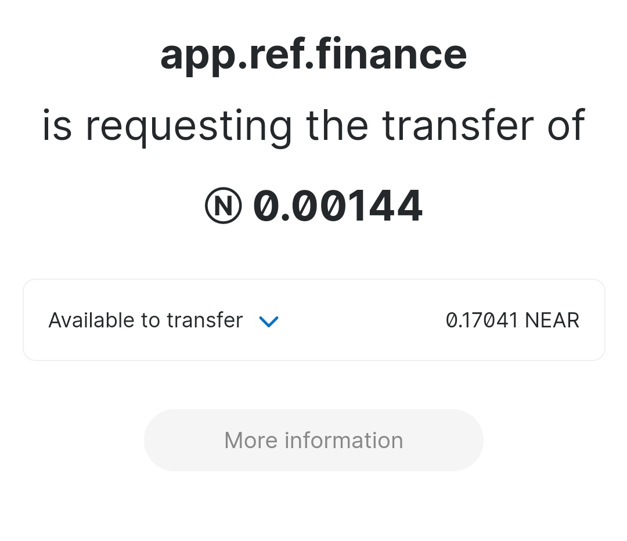
Task: Tap the bold amount next to NEAR symbol
Action: pos(338,207)
